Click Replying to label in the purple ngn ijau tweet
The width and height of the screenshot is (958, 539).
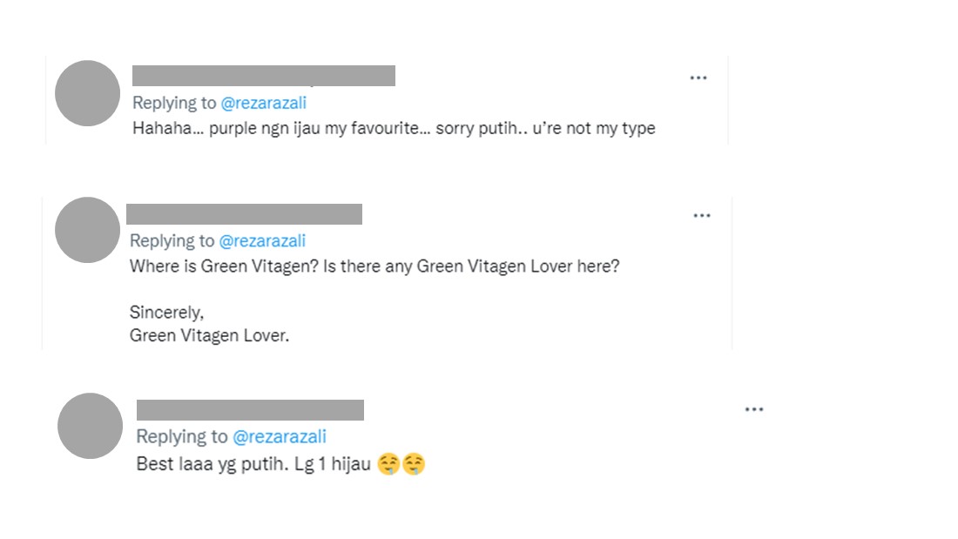click(174, 103)
